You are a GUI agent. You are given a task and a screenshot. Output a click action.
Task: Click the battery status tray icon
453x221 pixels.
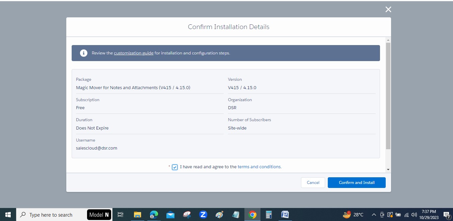398,215
